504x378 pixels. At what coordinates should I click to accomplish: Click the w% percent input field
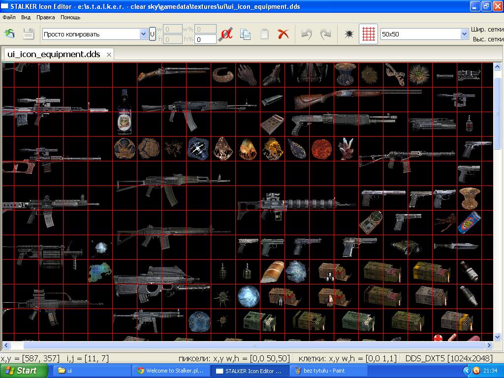[x=205, y=29]
